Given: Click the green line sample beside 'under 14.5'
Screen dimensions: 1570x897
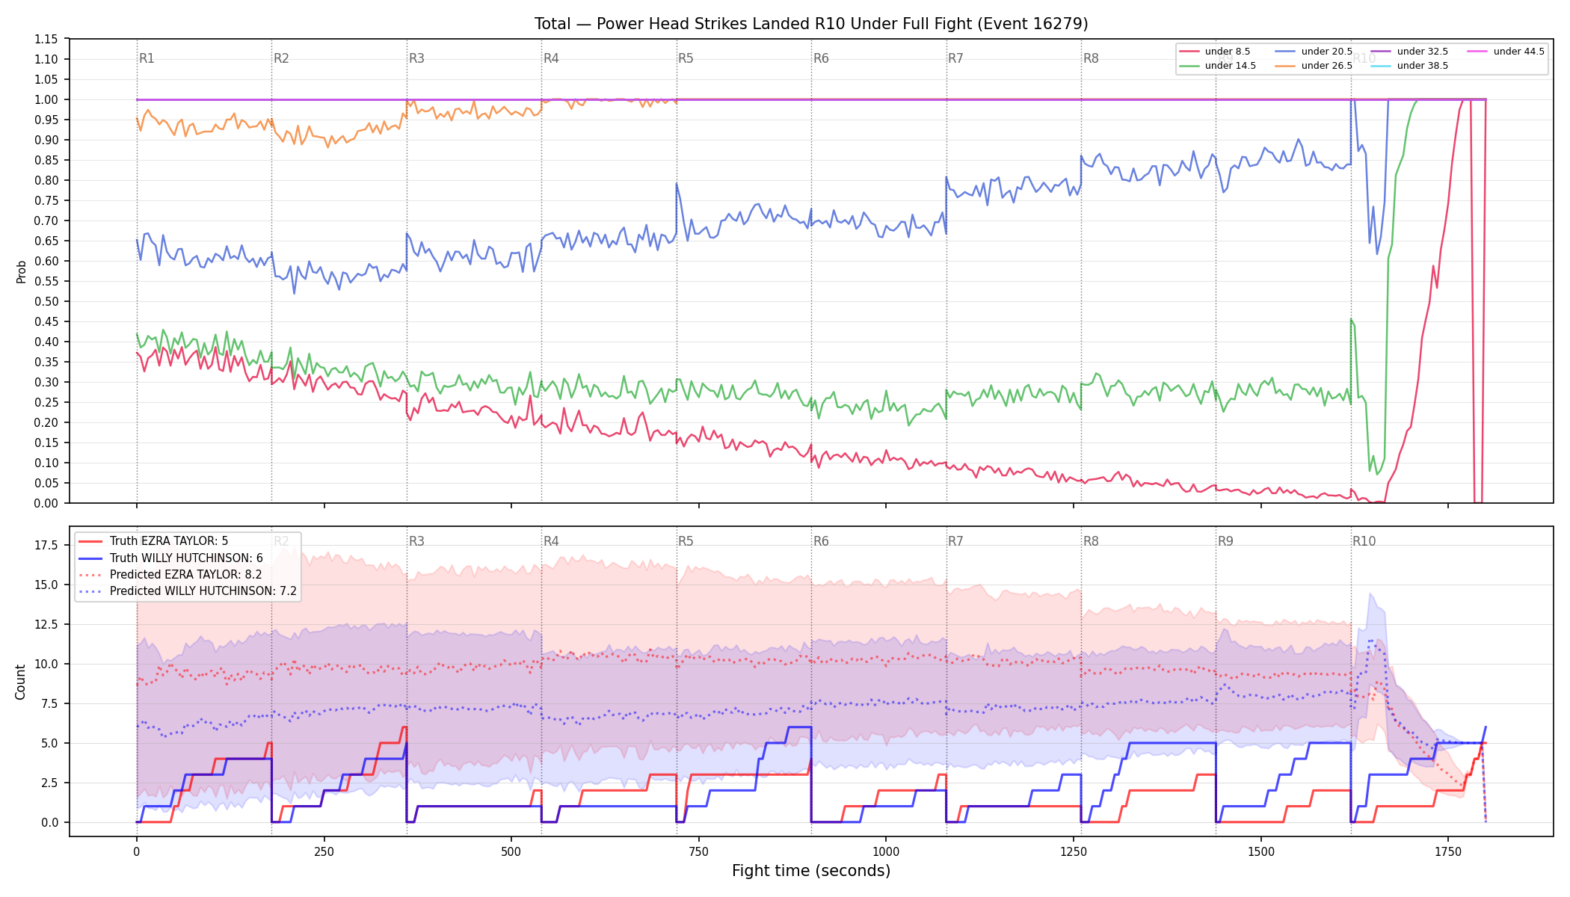Looking at the screenshot, I should (1189, 66).
